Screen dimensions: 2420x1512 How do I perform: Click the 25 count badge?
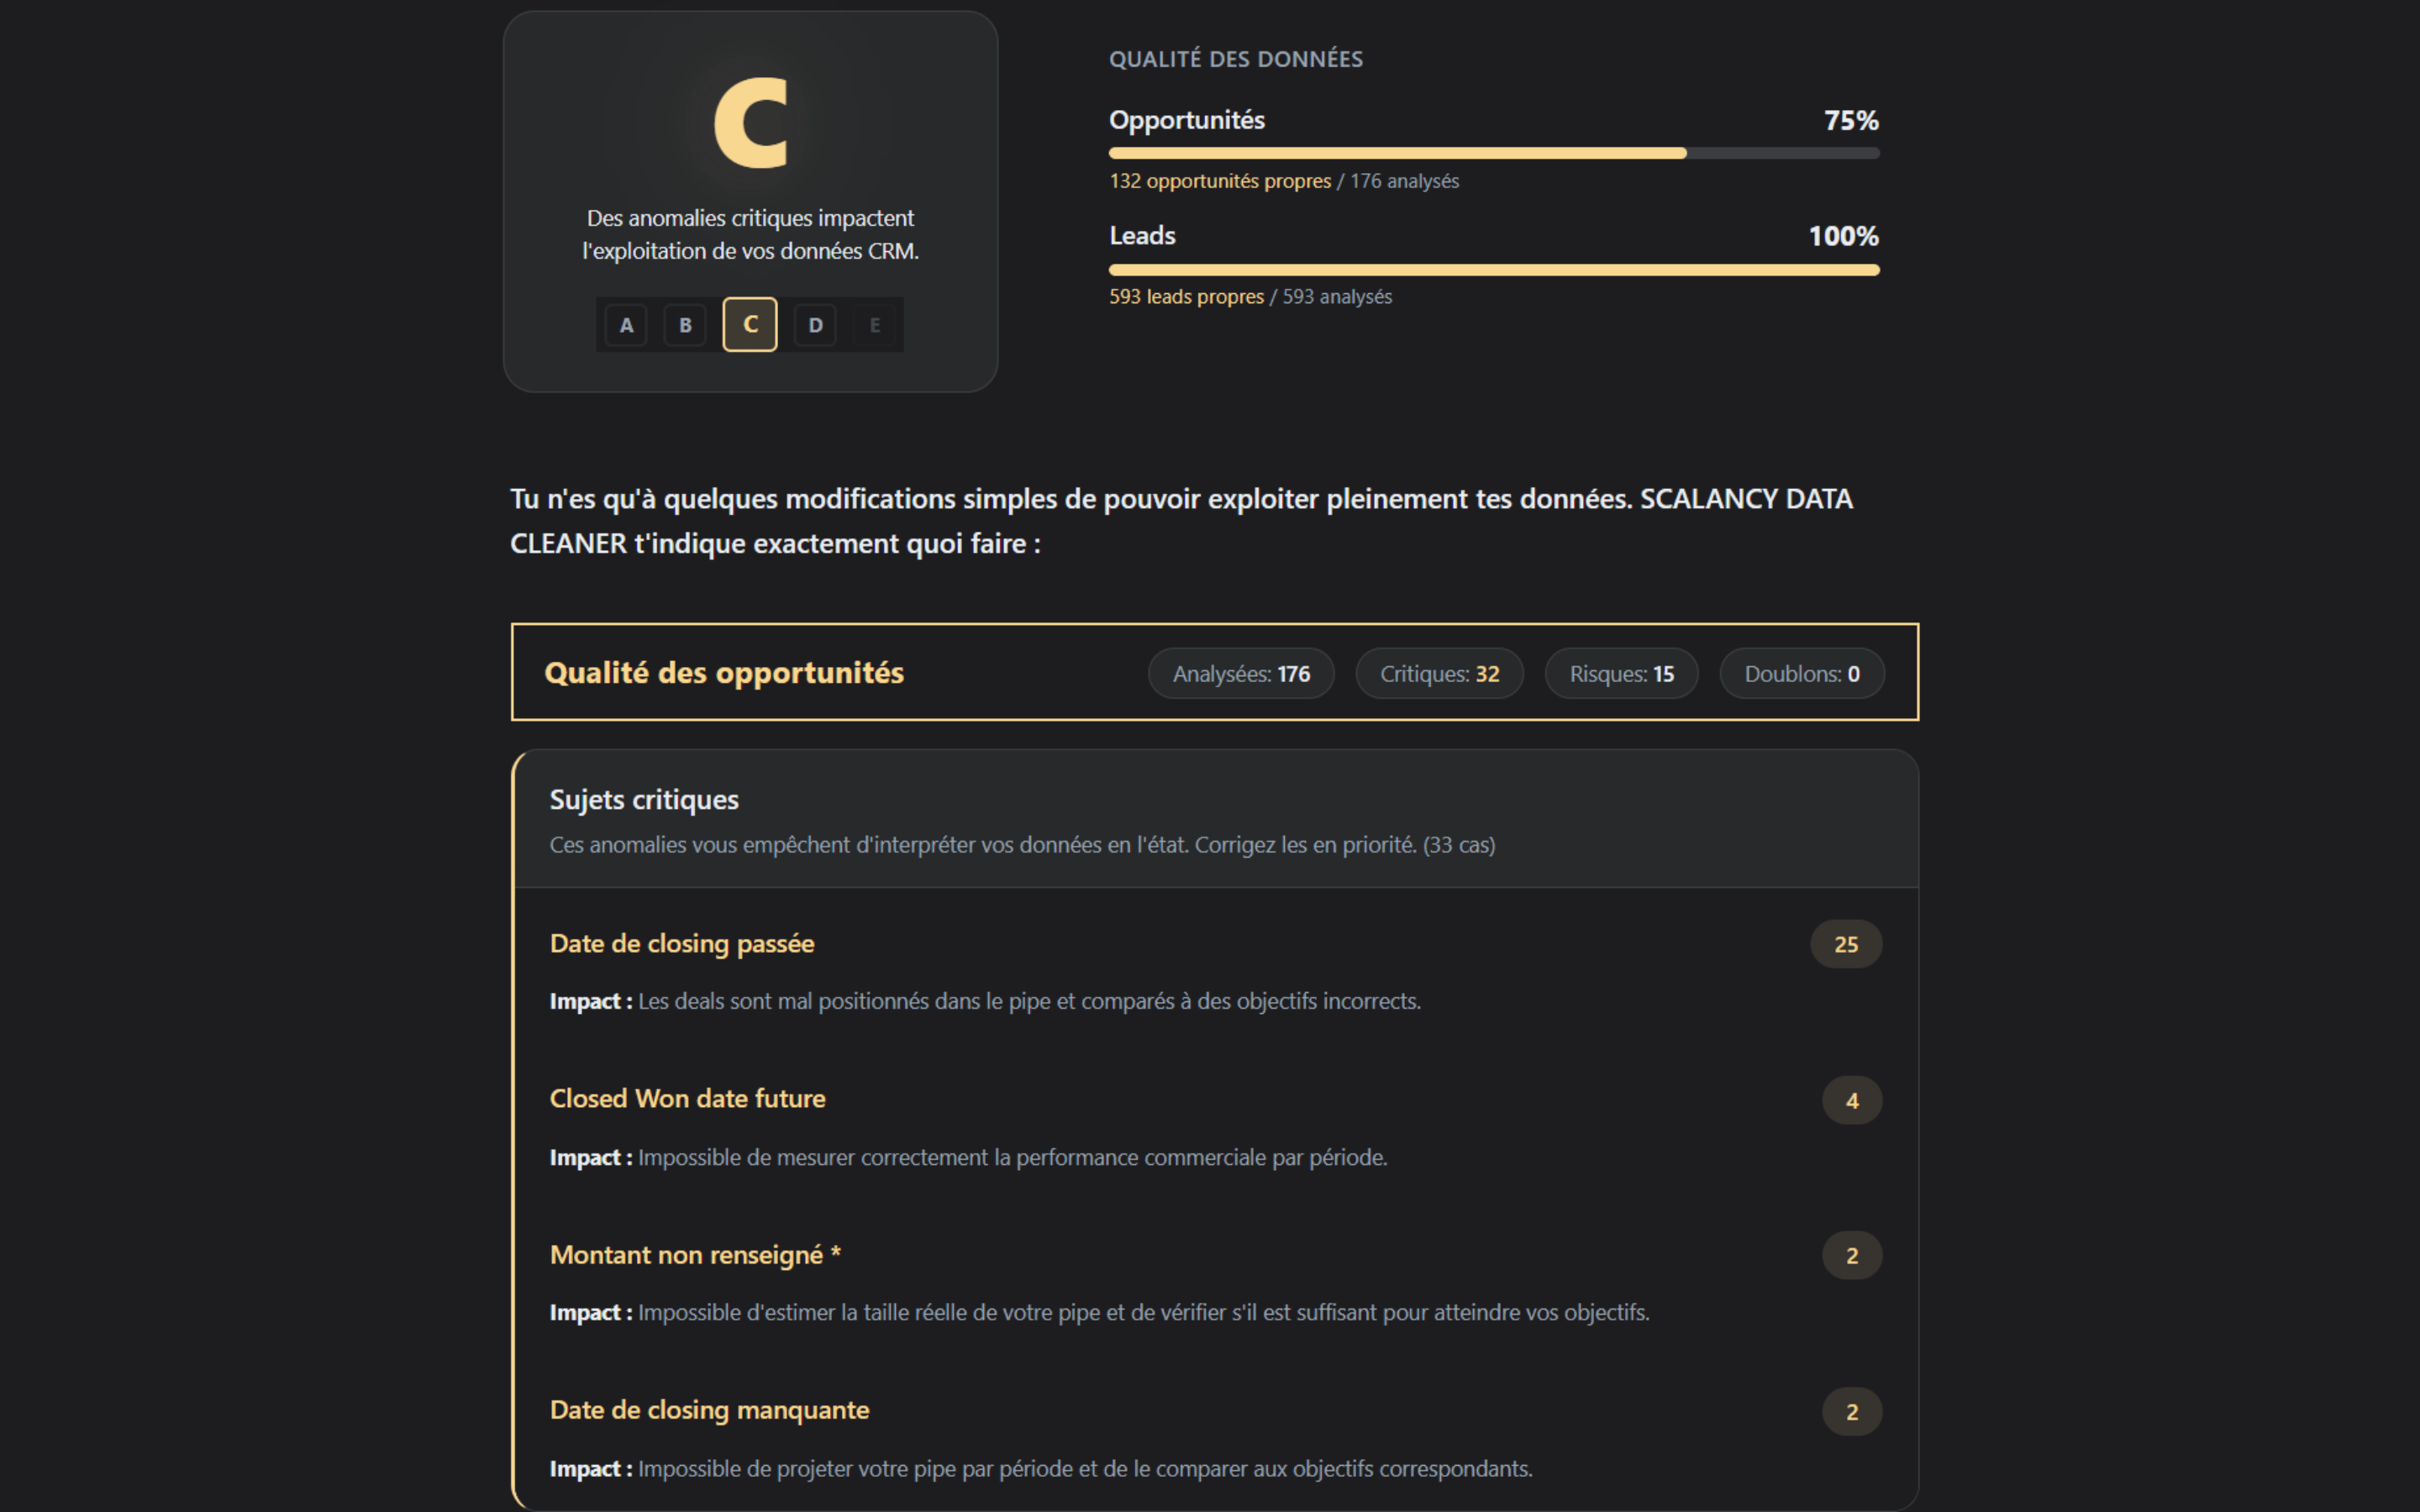[x=1846, y=944]
